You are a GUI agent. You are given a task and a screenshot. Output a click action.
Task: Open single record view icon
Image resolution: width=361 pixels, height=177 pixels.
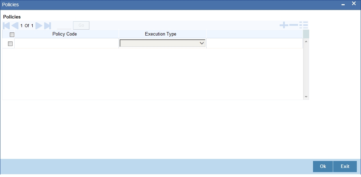(x=304, y=25)
